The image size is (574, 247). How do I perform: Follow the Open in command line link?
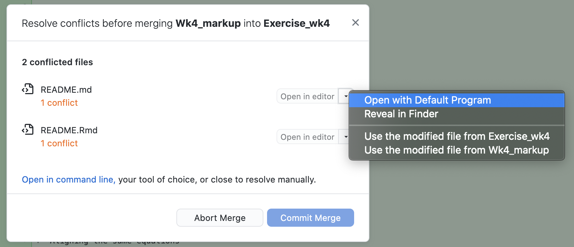click(68, 180)
